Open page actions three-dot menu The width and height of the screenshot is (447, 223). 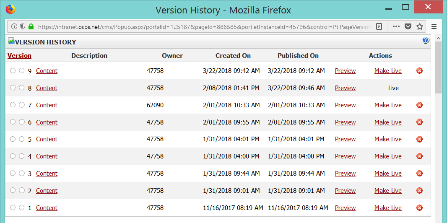click(396, 26)
